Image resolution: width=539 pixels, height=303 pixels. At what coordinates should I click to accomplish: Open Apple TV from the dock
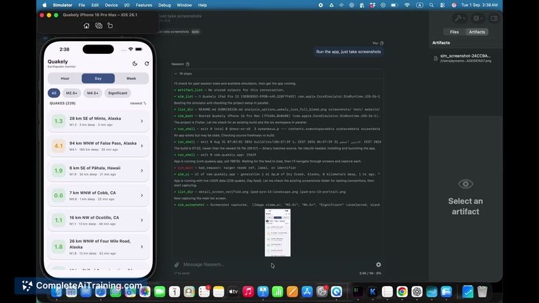(233, 292)
